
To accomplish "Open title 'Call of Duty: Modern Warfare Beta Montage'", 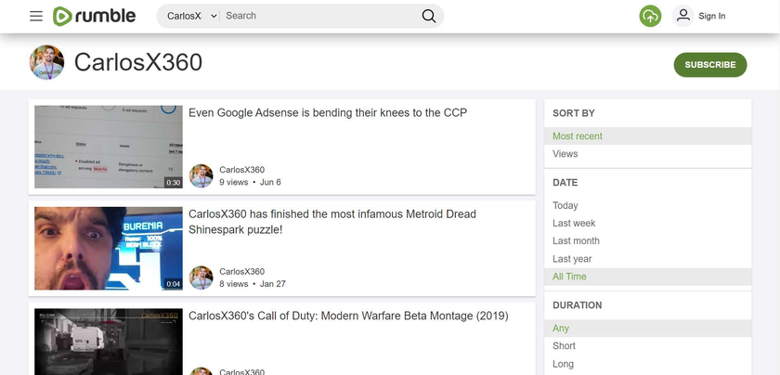I will pyautogui.click(x=348, y=316).
